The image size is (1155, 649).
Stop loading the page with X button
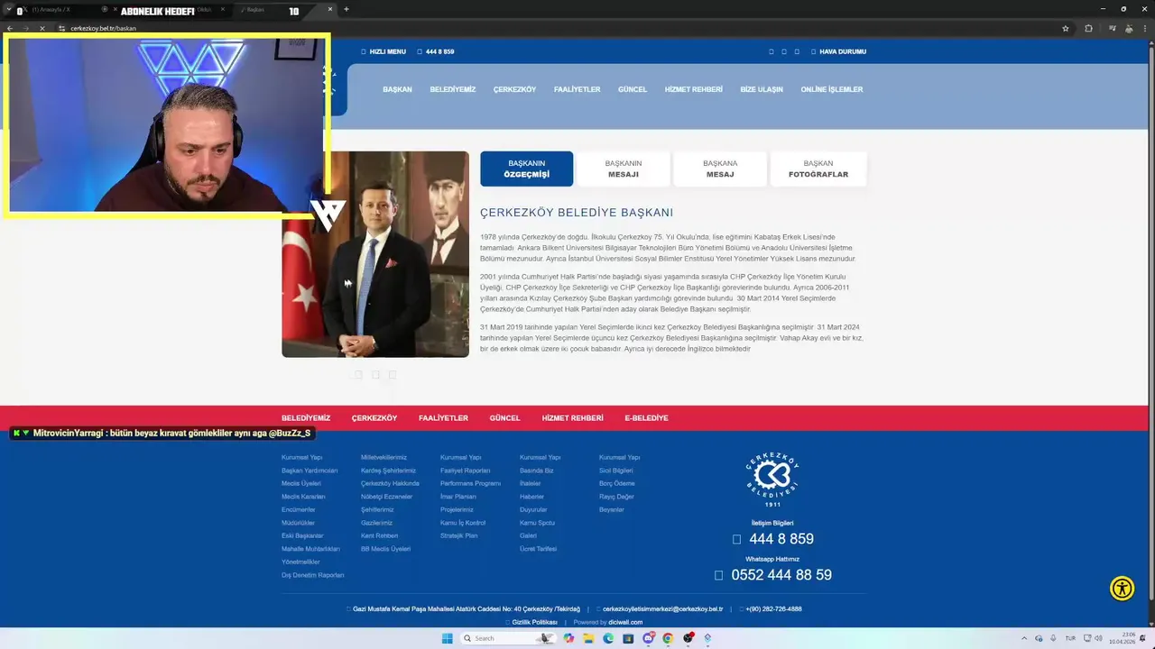42,28
